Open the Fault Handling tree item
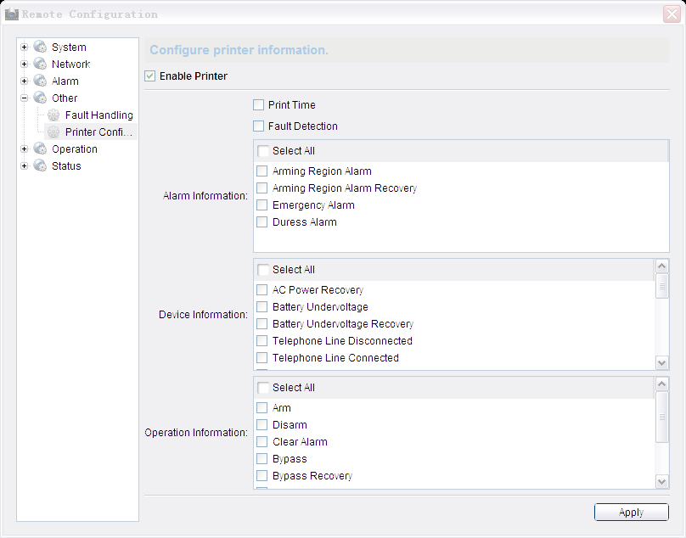This screenshot has width=686, height=538. click(x=98, y=115)
